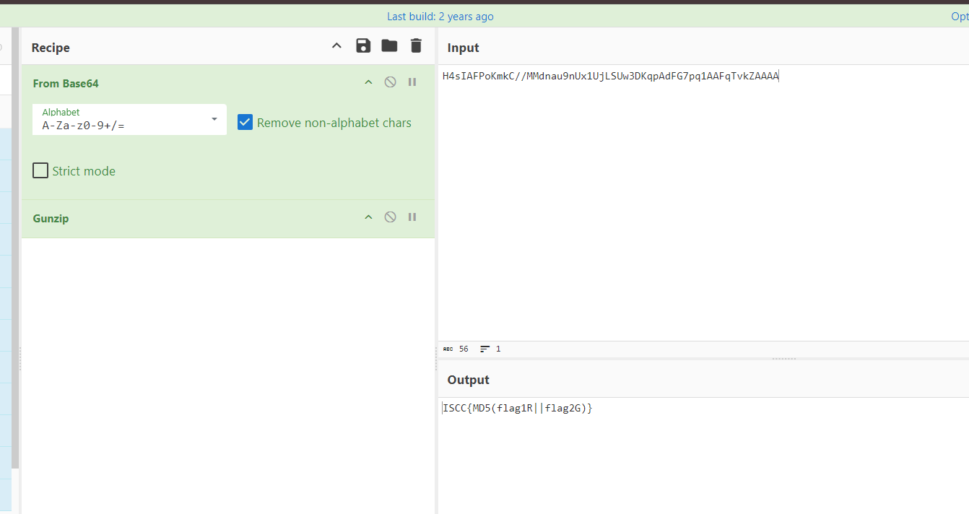Set breakpoint on Gunzip operation
969x514 pixels.
click(412, 217)
